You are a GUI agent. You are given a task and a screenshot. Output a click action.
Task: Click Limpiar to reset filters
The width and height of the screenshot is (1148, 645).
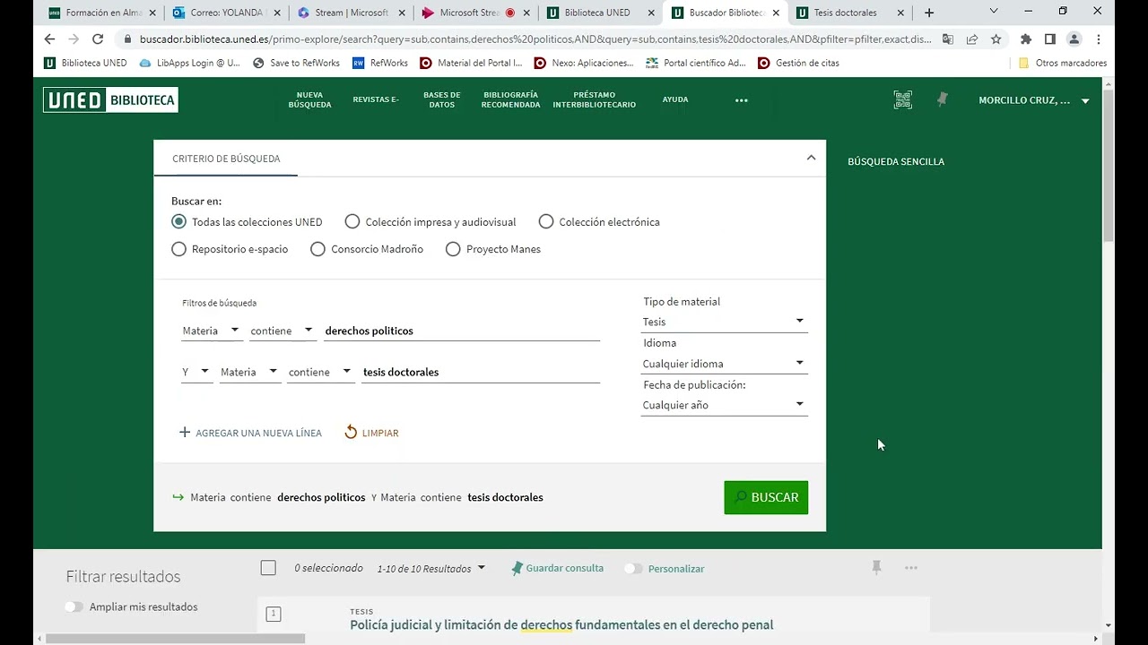pos(371,433)
